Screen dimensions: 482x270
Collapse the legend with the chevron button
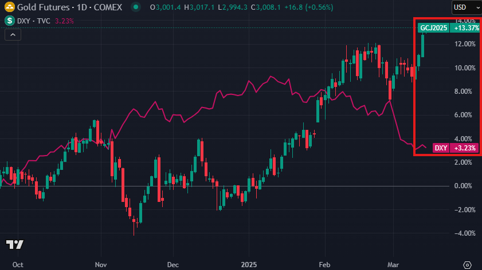pyautogui.click(x=13, y=34)
